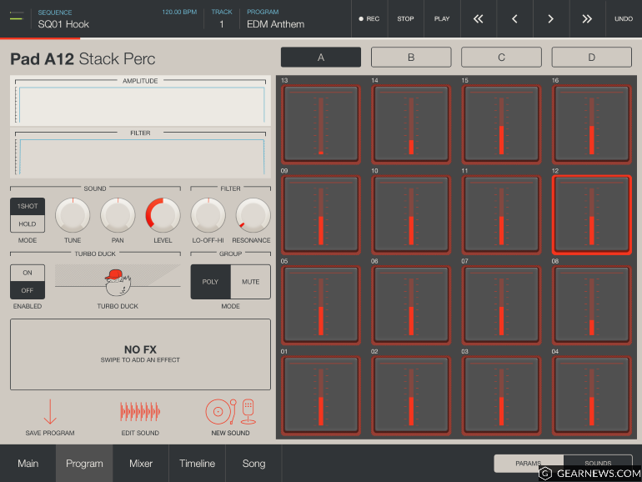Open the Track 1 selector
The image size is (642, 482).
222,19
